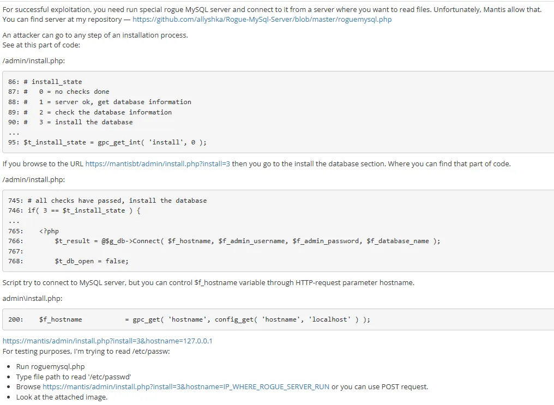Click code line 765 '<?php'
Image resolution: width=554 pixels, height=405 pixels.
[34, 231]
